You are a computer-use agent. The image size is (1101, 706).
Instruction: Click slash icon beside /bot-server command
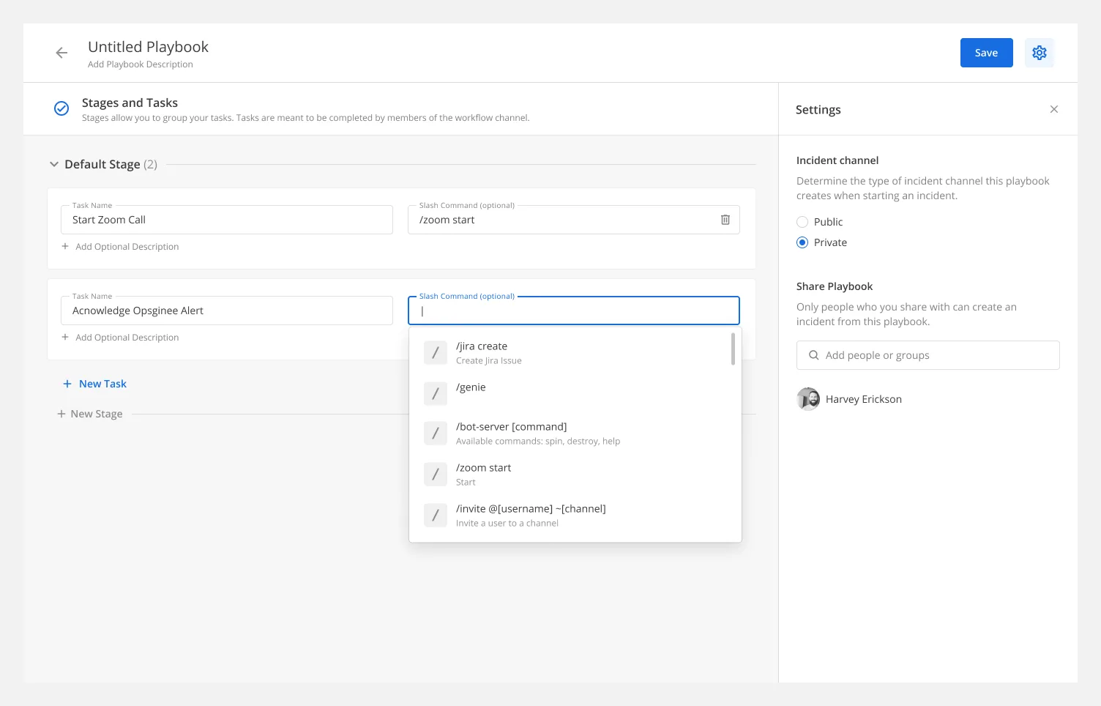click(436, 434)
